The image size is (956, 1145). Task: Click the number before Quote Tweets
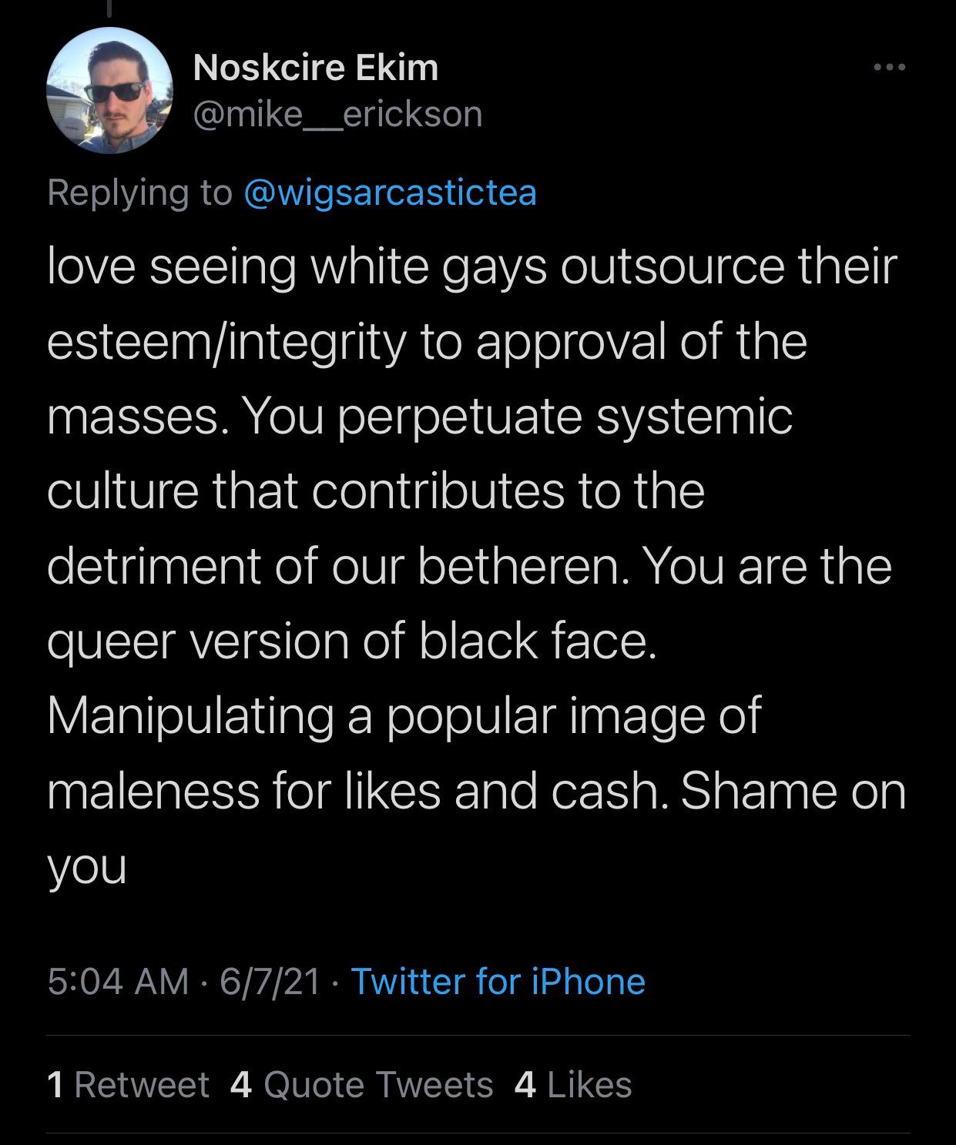click(x=241, y=1085)
